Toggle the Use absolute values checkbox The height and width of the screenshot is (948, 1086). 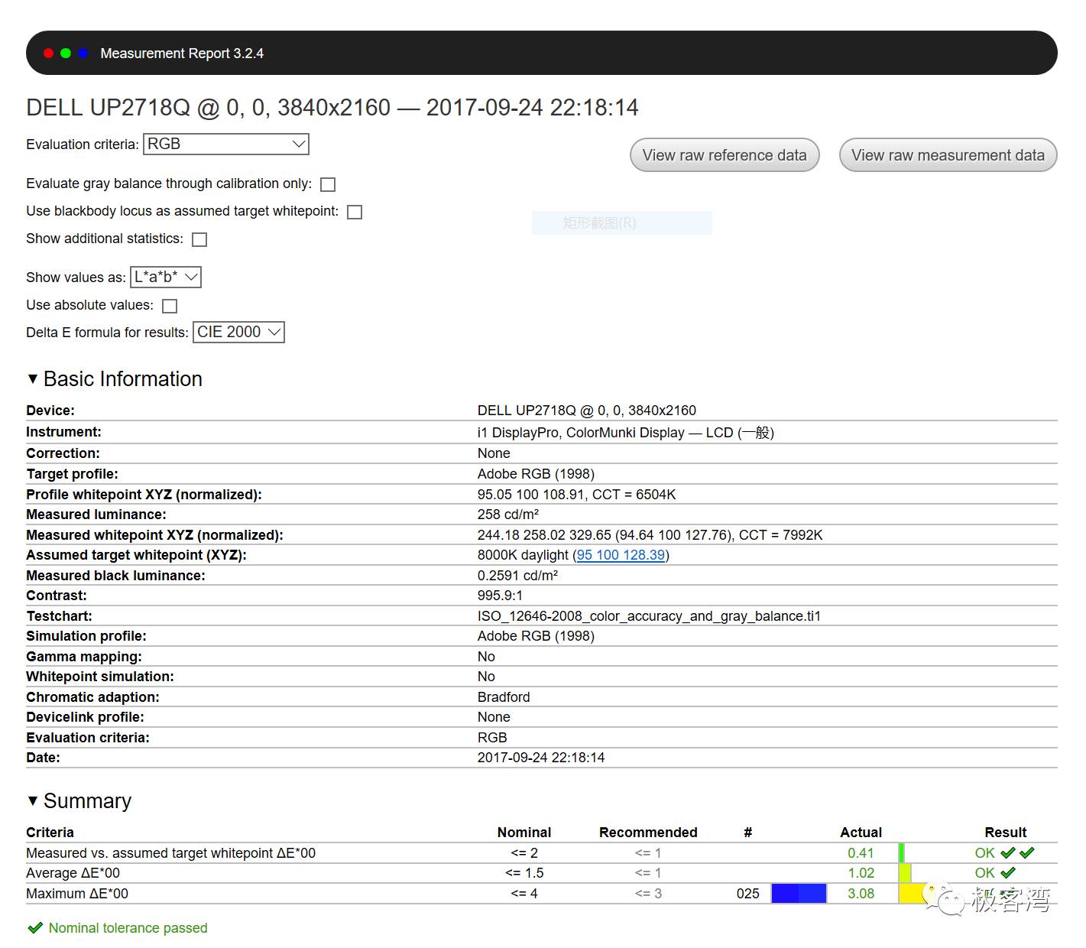pos(170,306)
